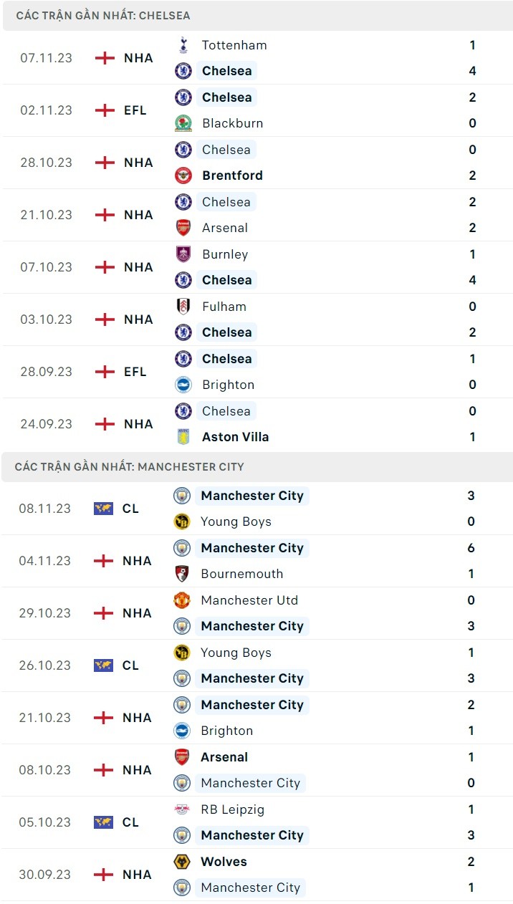Click the Fulham club crest icon
The height and width of the screenshot is (904, 513).
pyautogui.click(x=183, y=307)
